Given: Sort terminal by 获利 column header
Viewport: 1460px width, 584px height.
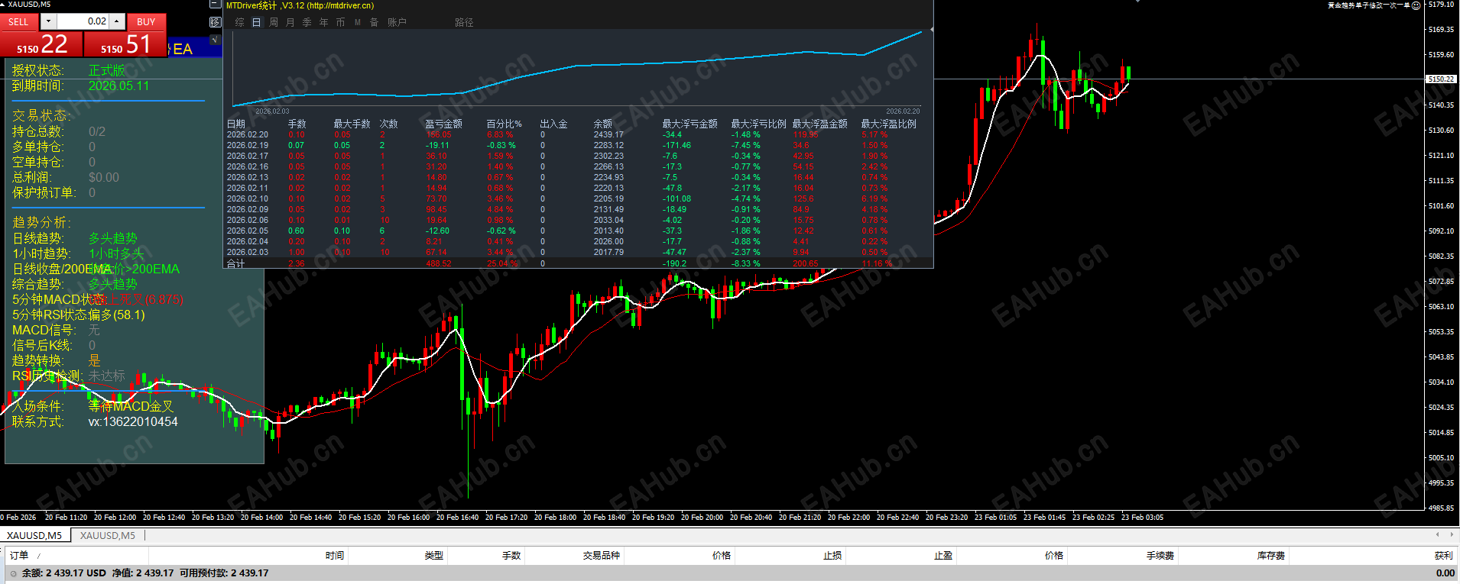Looking at the screenshot, I should pos(1444,556).
